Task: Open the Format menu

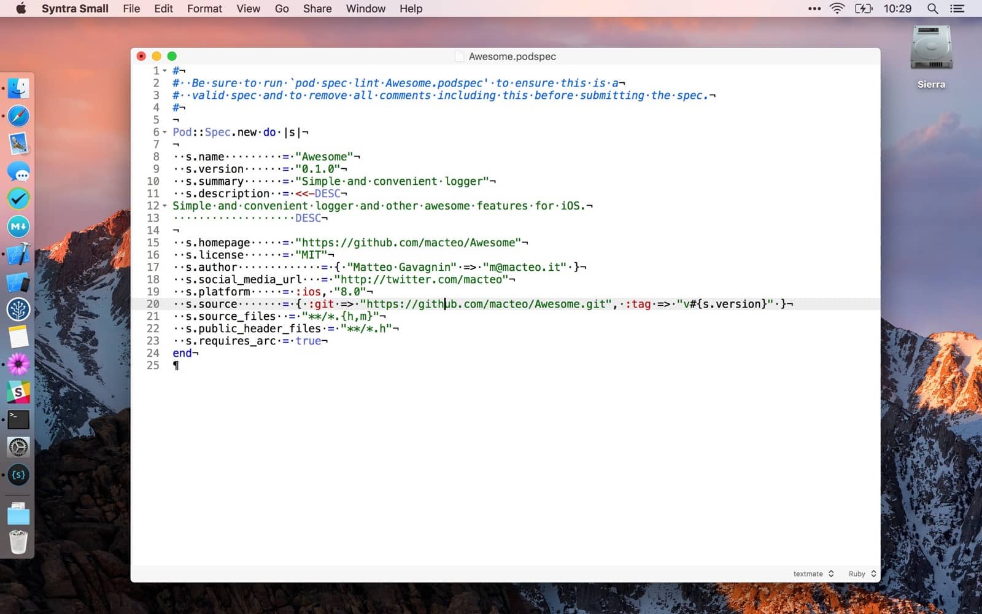Action: click(x=204, y=9)
